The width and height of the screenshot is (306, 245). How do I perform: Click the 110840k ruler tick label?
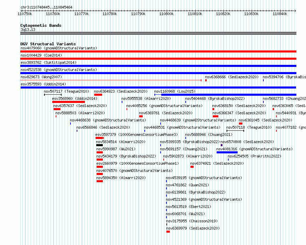tap(280, 14)
